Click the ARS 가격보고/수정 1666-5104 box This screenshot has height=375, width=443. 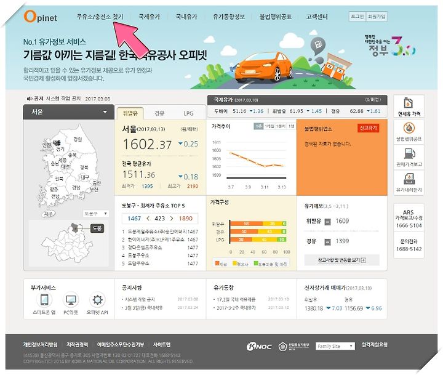[x=409, y=219]
